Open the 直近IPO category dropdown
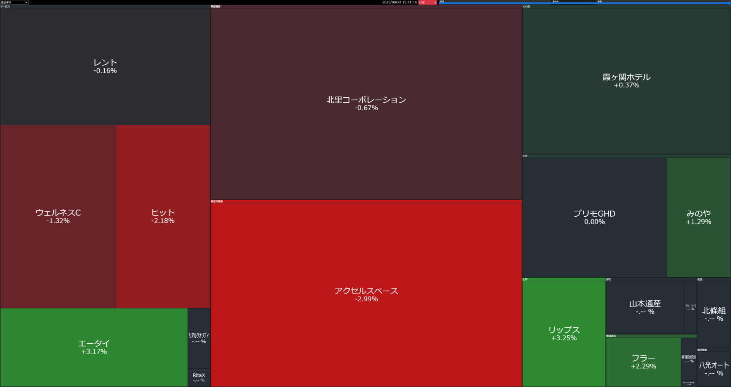Screen dimensions: 731x387 [x=14, y=2]
